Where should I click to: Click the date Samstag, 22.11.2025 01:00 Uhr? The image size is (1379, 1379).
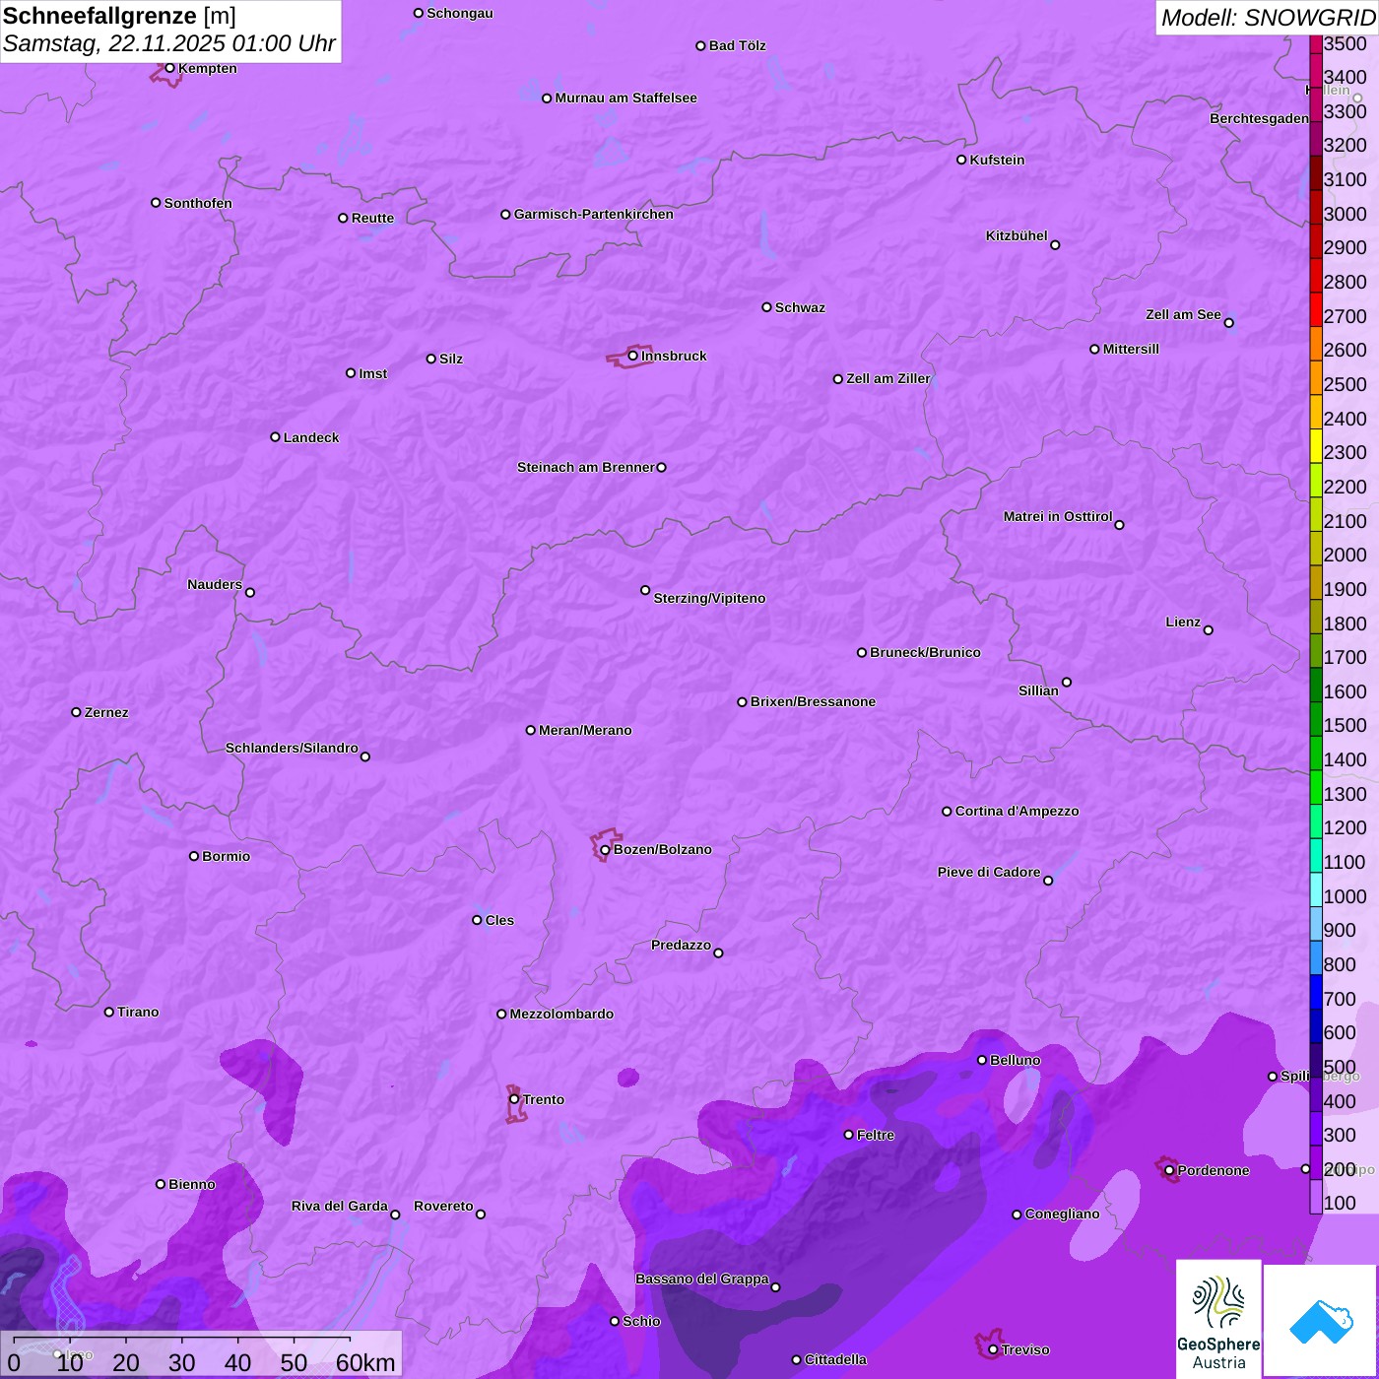pyautogui.click(x=169, y=44)
